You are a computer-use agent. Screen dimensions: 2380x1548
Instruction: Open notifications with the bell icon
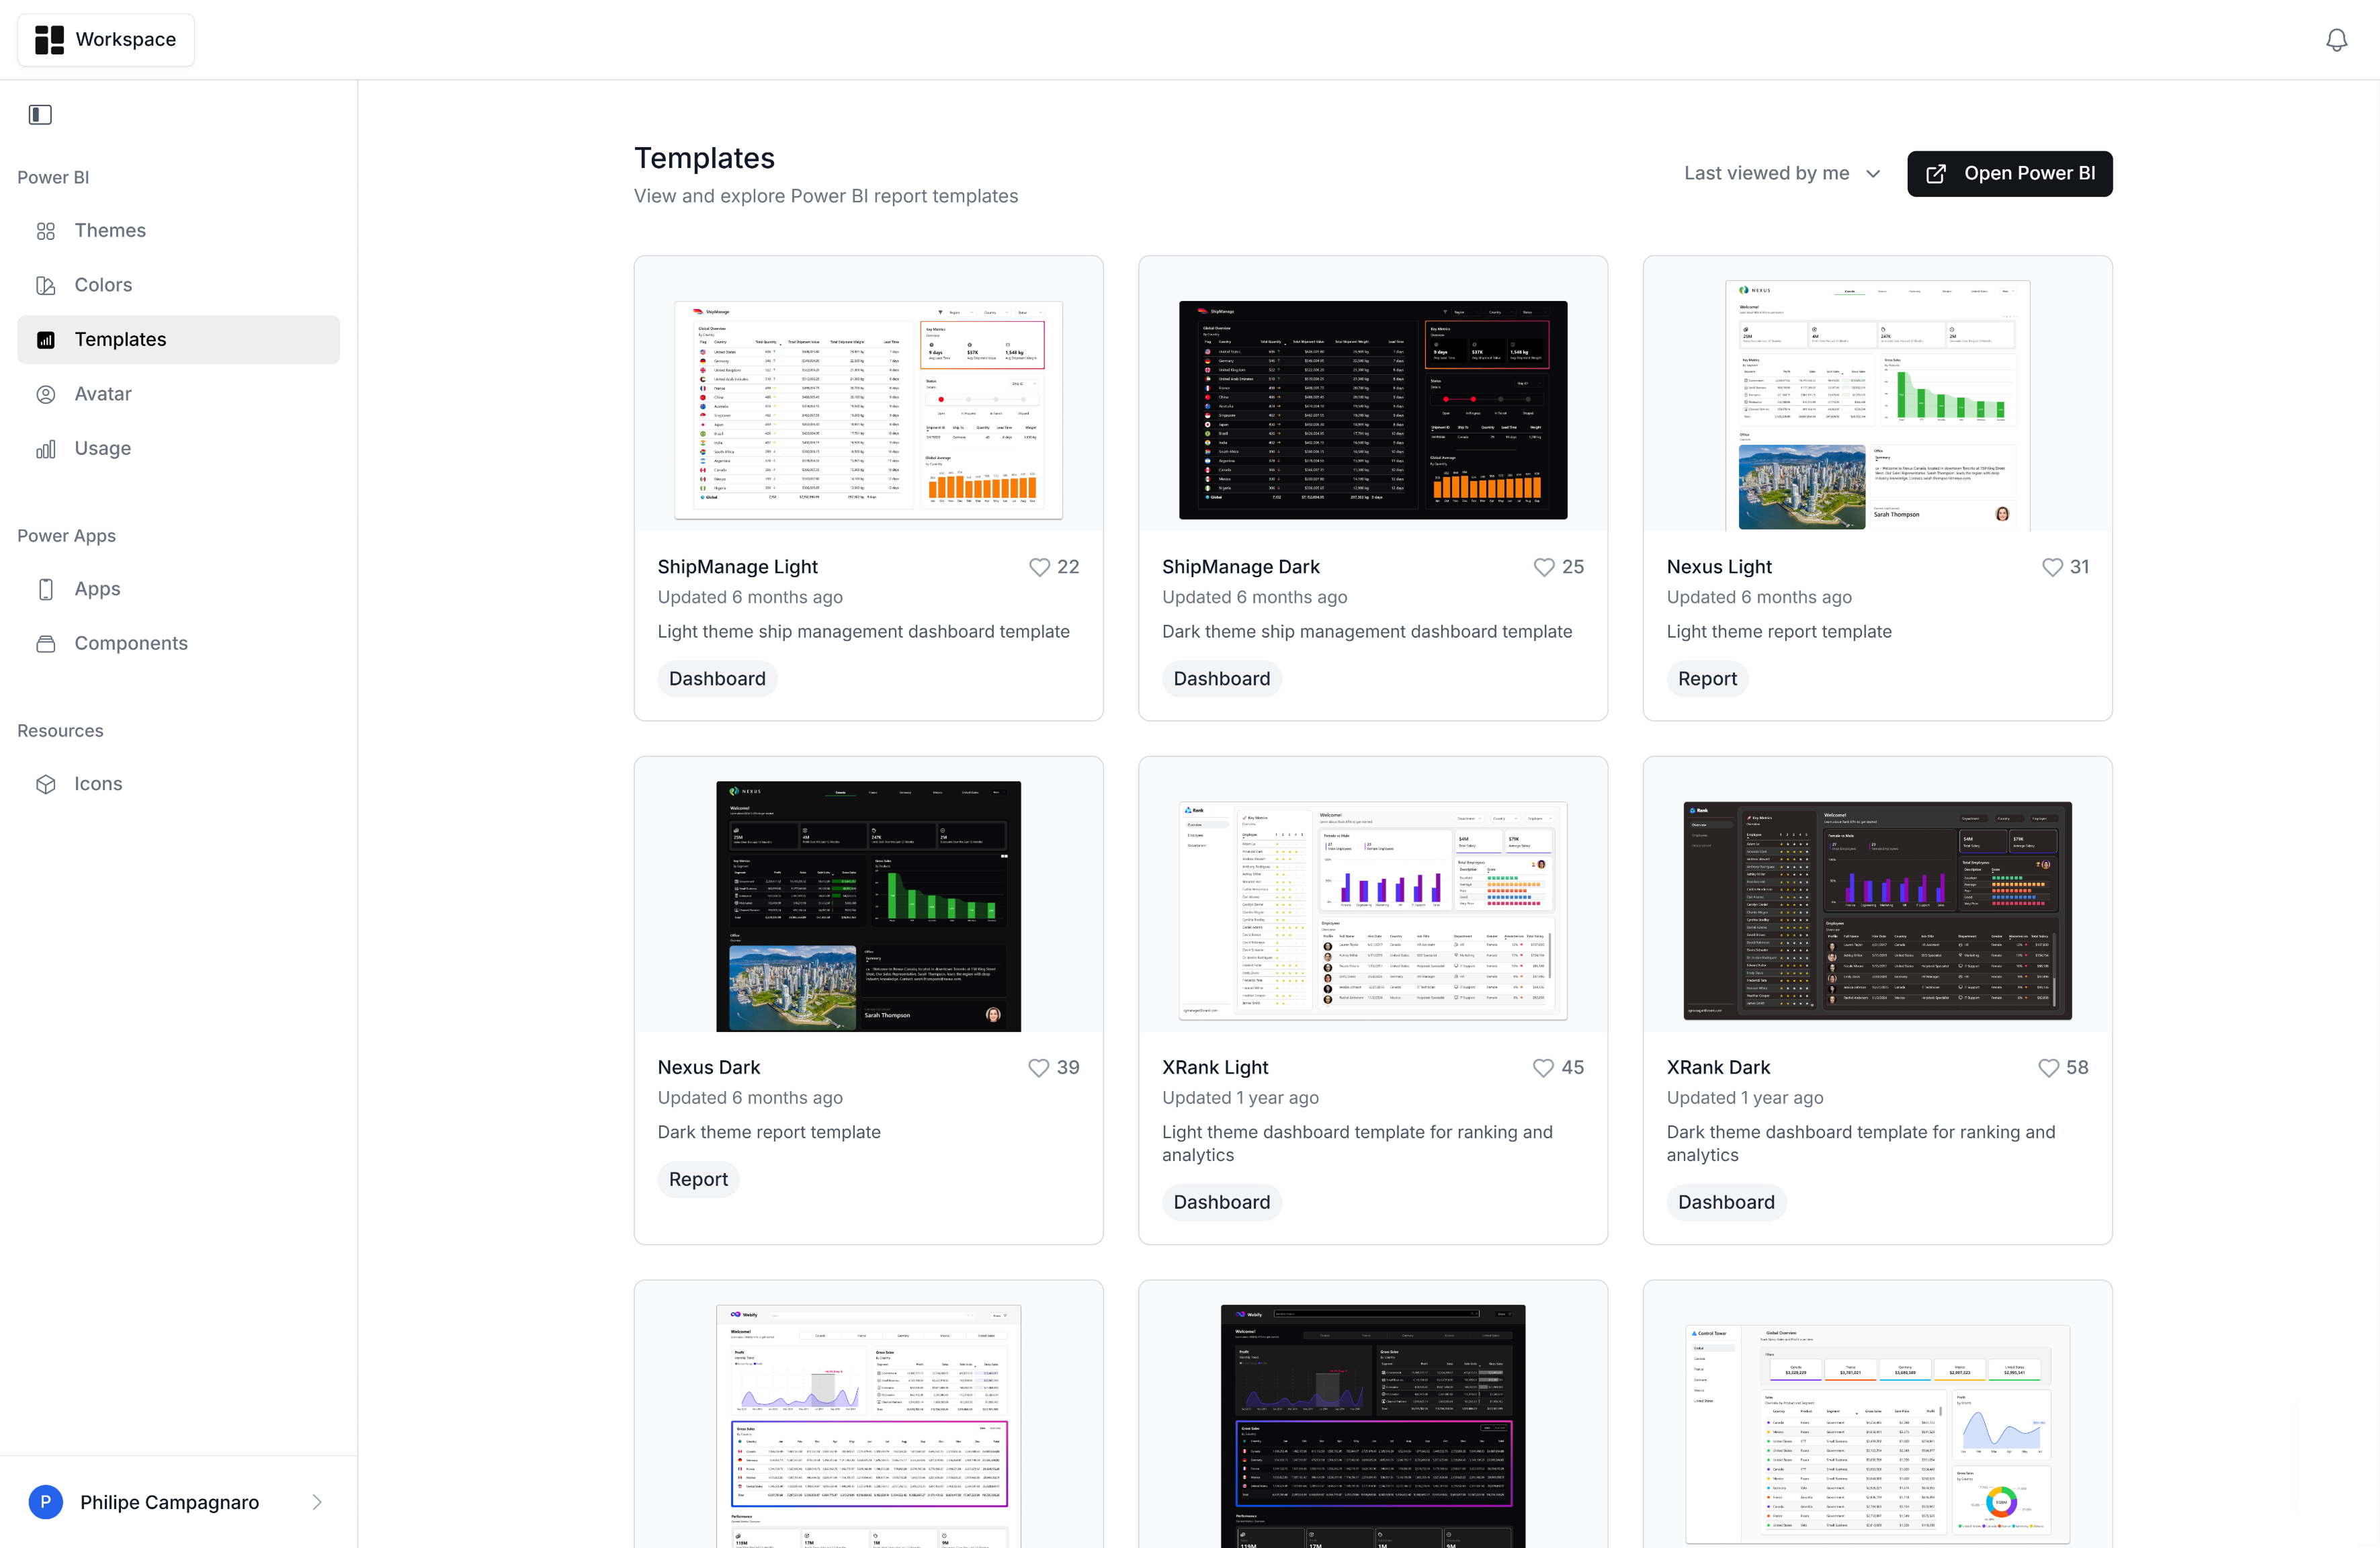[2336, 39]
